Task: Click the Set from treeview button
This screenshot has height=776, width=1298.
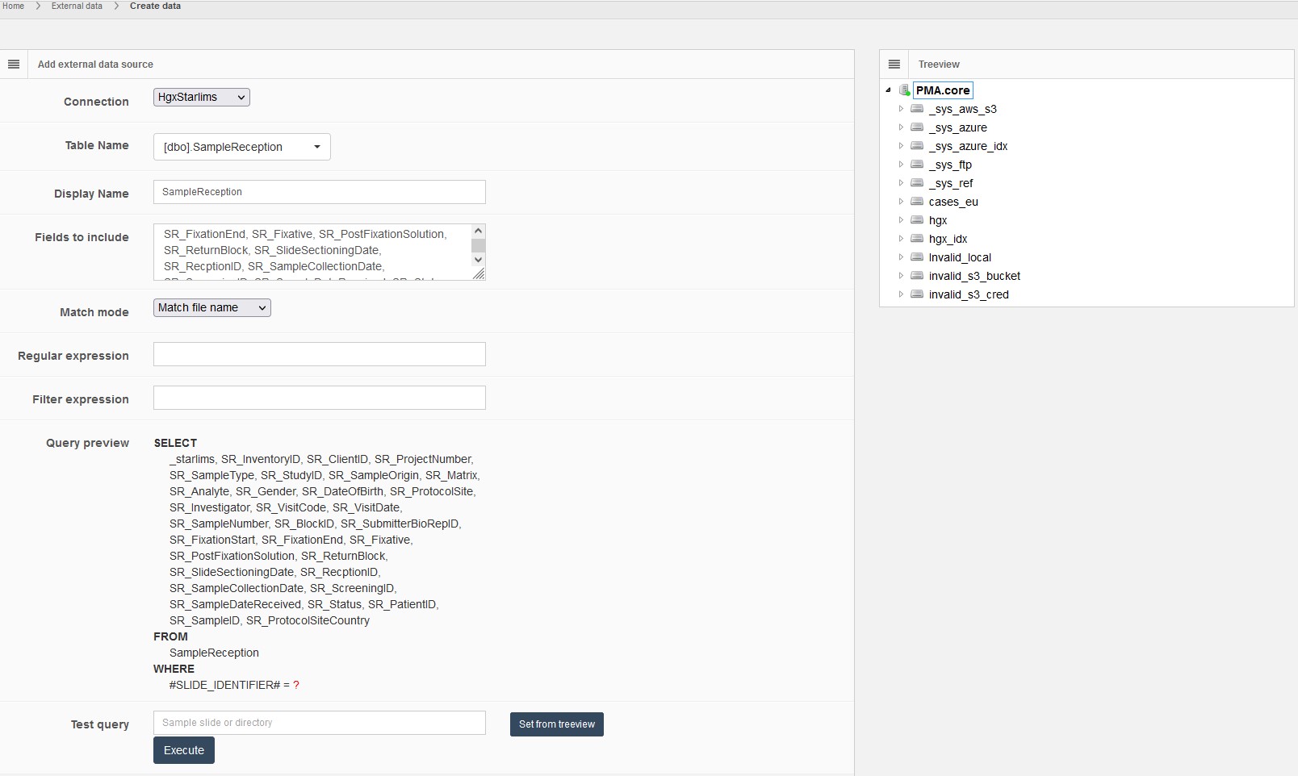Action: [x=556, y=724]
